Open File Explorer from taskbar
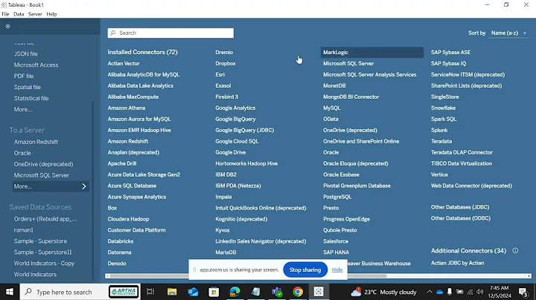Viewport: 536px width, 300px height. tap(172, 292)
